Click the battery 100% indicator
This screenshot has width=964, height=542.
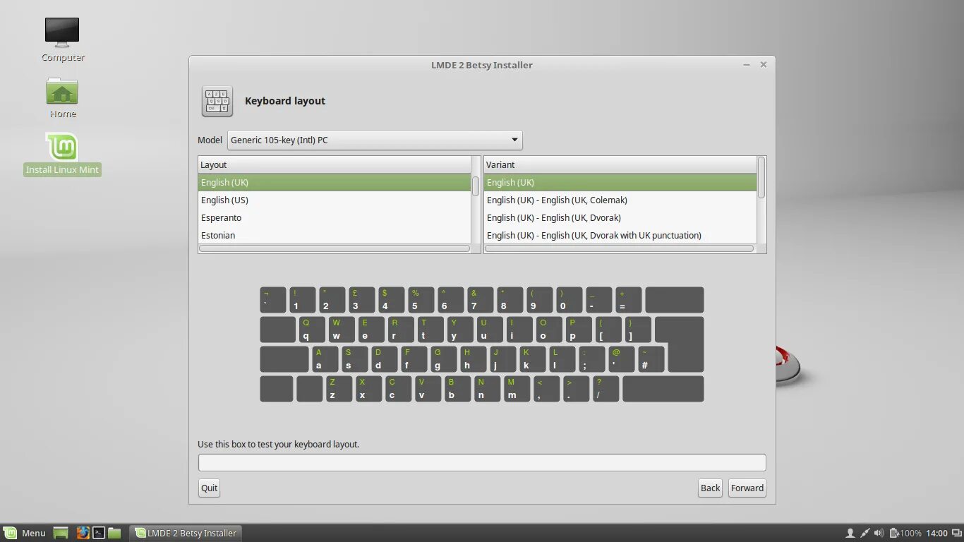tap(905, 533)
